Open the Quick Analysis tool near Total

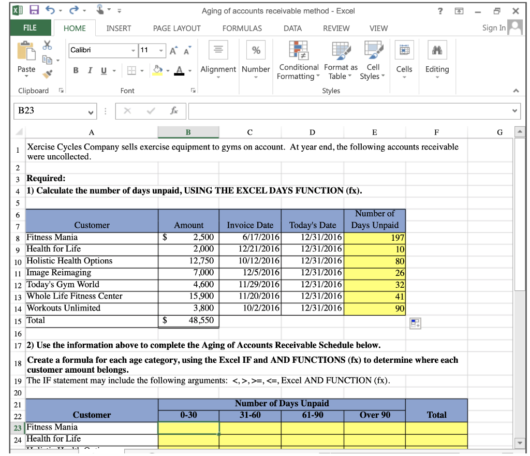coord(415,322)
